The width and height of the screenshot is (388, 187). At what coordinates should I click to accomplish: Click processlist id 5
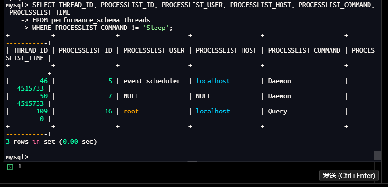pyautogui.click(x=110, y=81)
